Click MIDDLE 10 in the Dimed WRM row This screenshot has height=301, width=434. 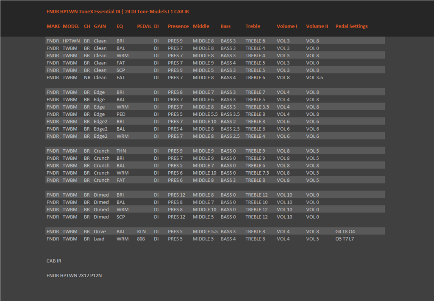pos(205,210)
